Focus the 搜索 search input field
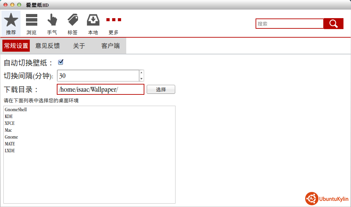Screen dimensions: 351x207 [x=289, y=24]
